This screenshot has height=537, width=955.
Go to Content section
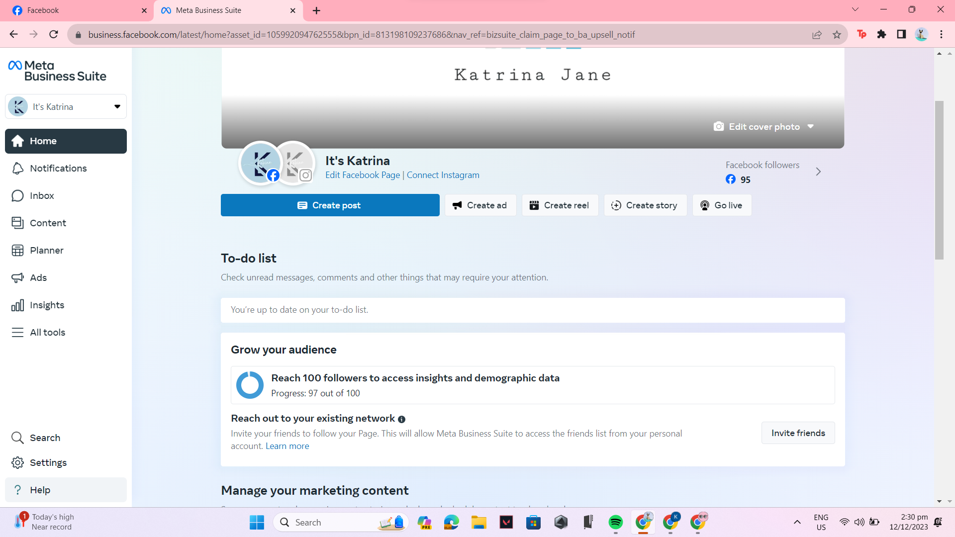click(x=66, y=223)
